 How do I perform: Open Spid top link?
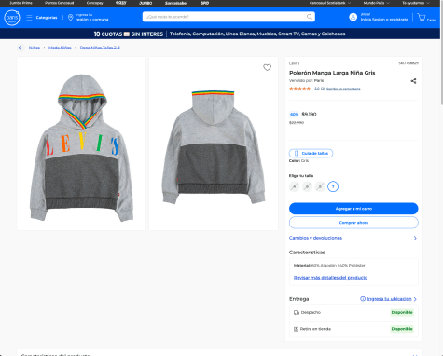point(204,3)
